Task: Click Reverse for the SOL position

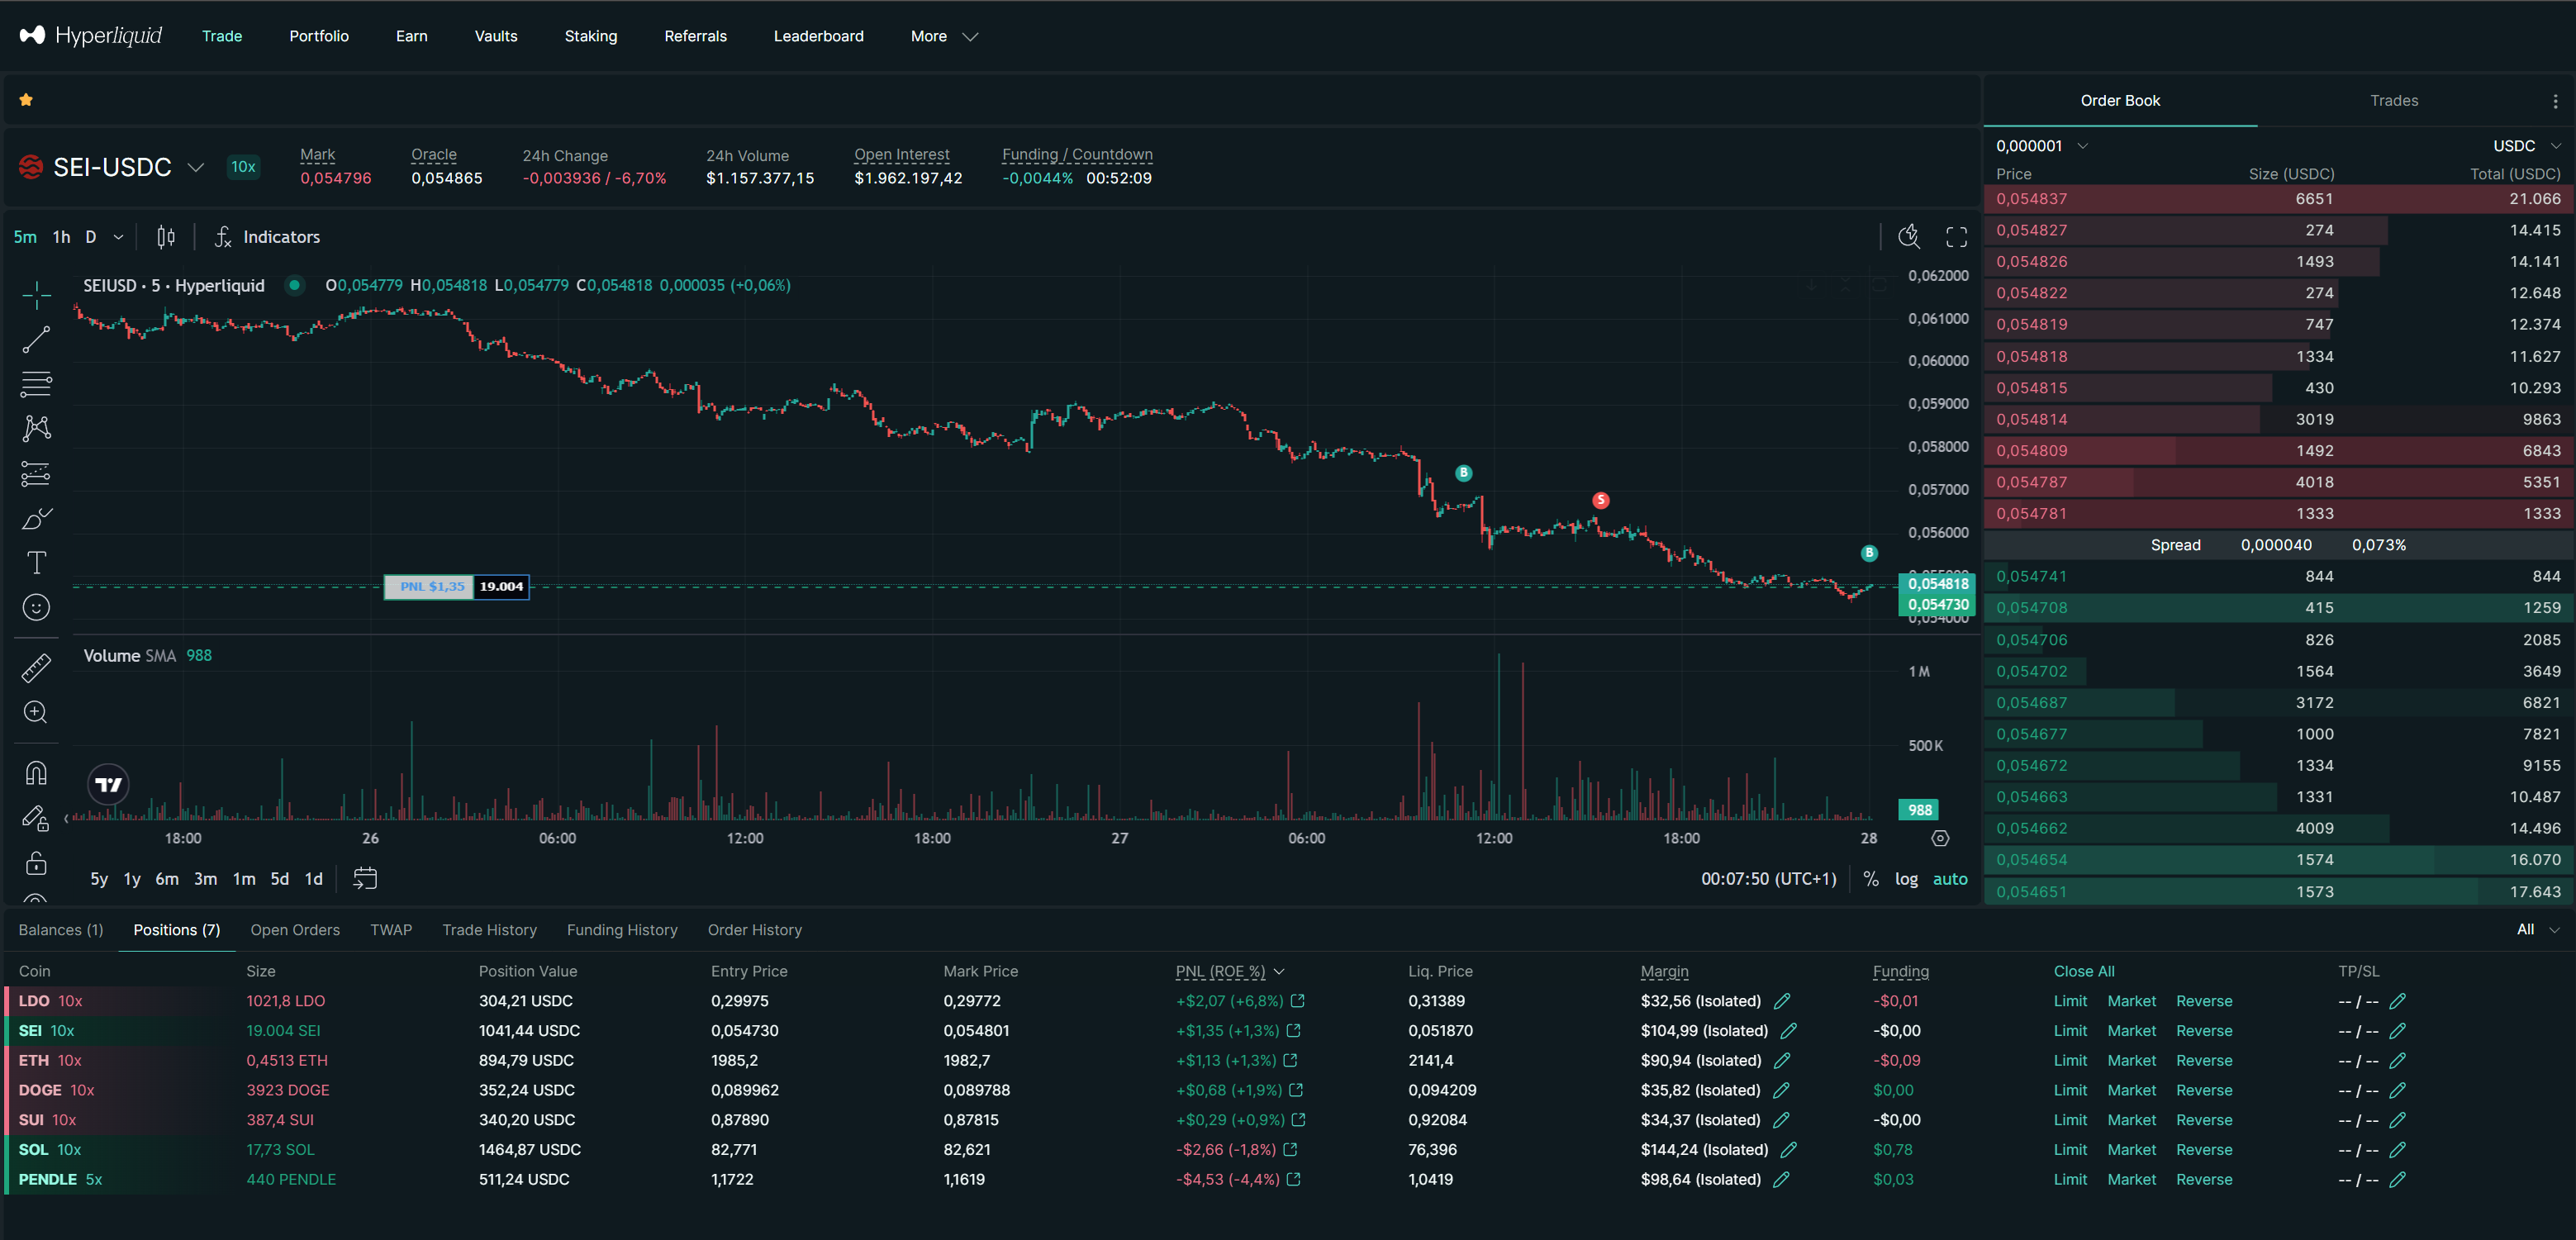Action: click(x=2203, y=1150)
